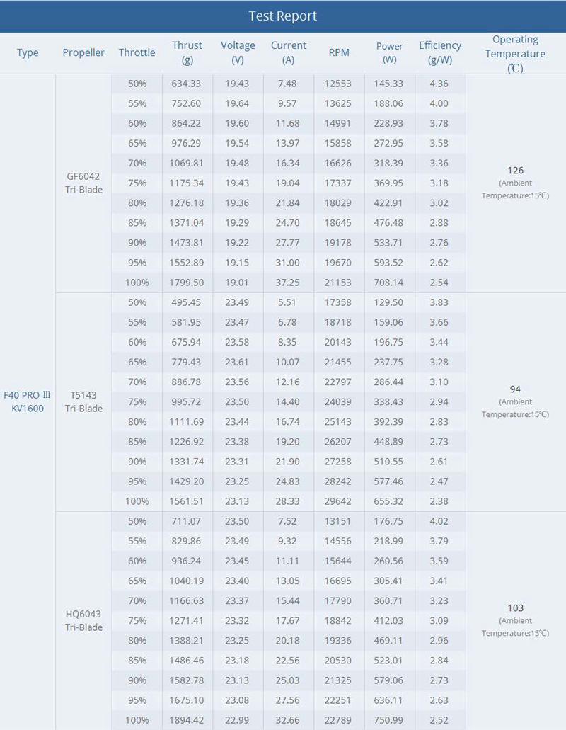This screenshot has height=730, width=566.
Task: Click the 4.36 efficiency value
Action: (x=439, y=84)
